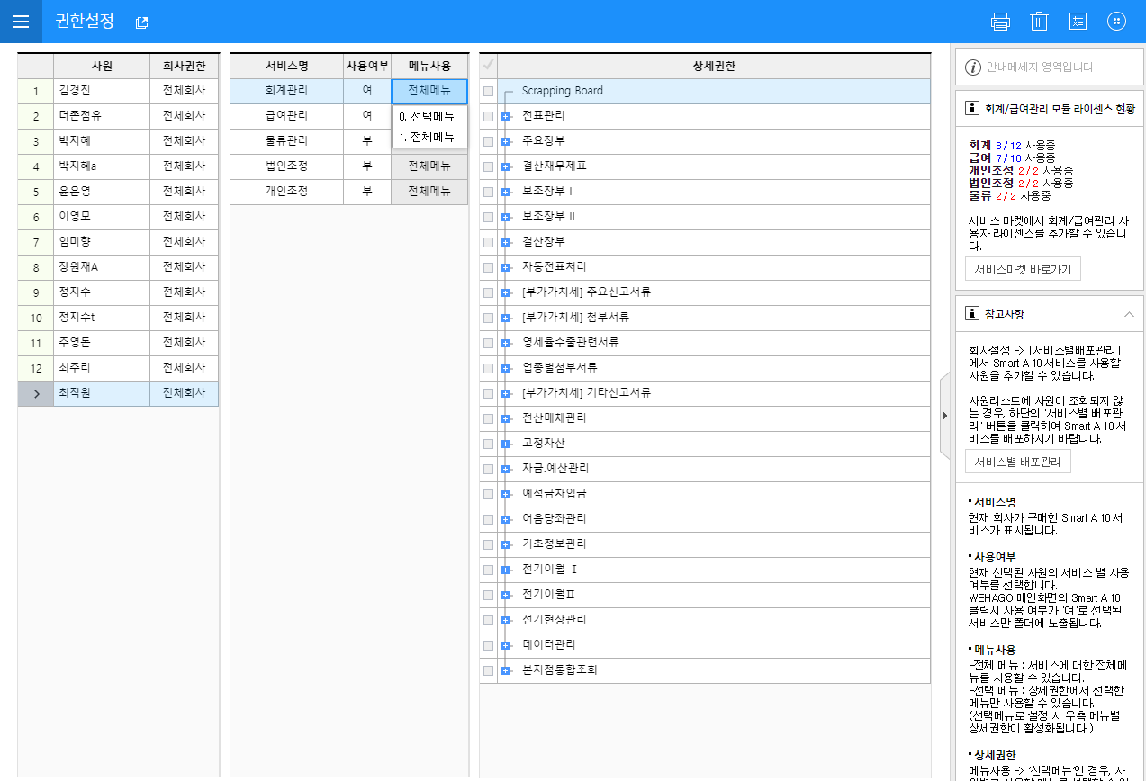This screenshot has height=781, width=1146.
Task: Expand the 결산재무제표 tree node
Action: coord(505,166)
